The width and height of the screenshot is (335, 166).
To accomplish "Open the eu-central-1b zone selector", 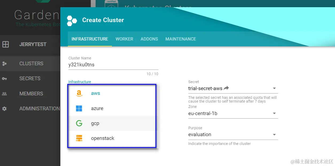I will coord(233,114).
